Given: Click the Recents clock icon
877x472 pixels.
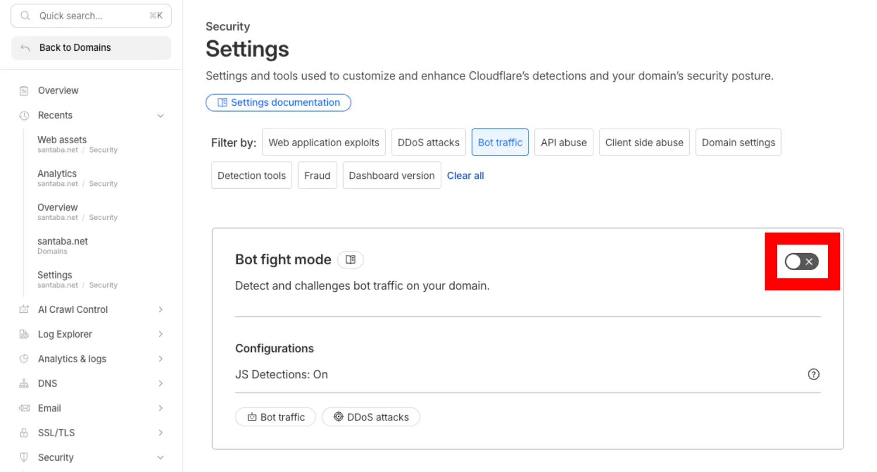Looking at the screenshot, I should [24, 115].
